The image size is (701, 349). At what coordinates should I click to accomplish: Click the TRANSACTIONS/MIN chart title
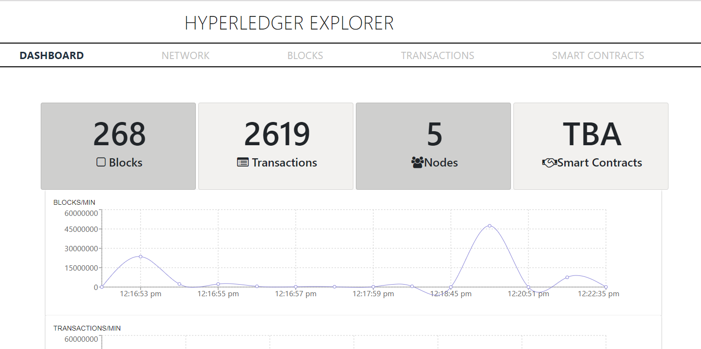87,328
